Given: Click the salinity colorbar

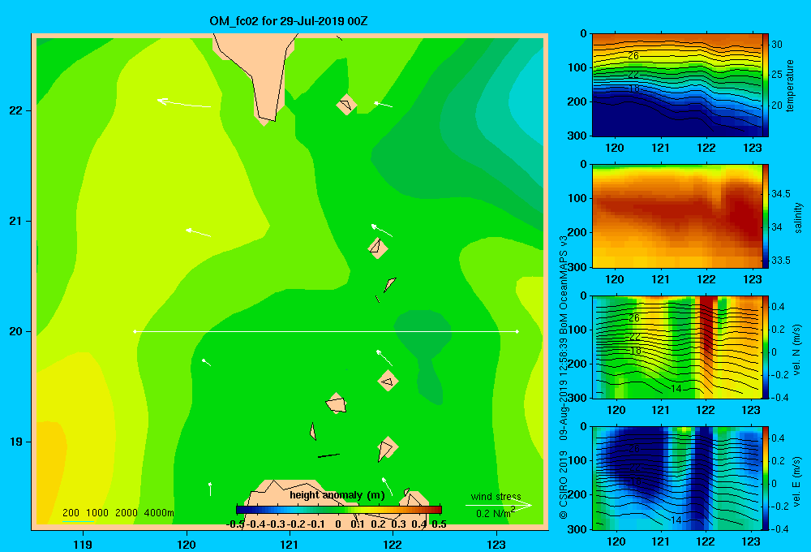Looking at the screenshot, I should 766,216.
